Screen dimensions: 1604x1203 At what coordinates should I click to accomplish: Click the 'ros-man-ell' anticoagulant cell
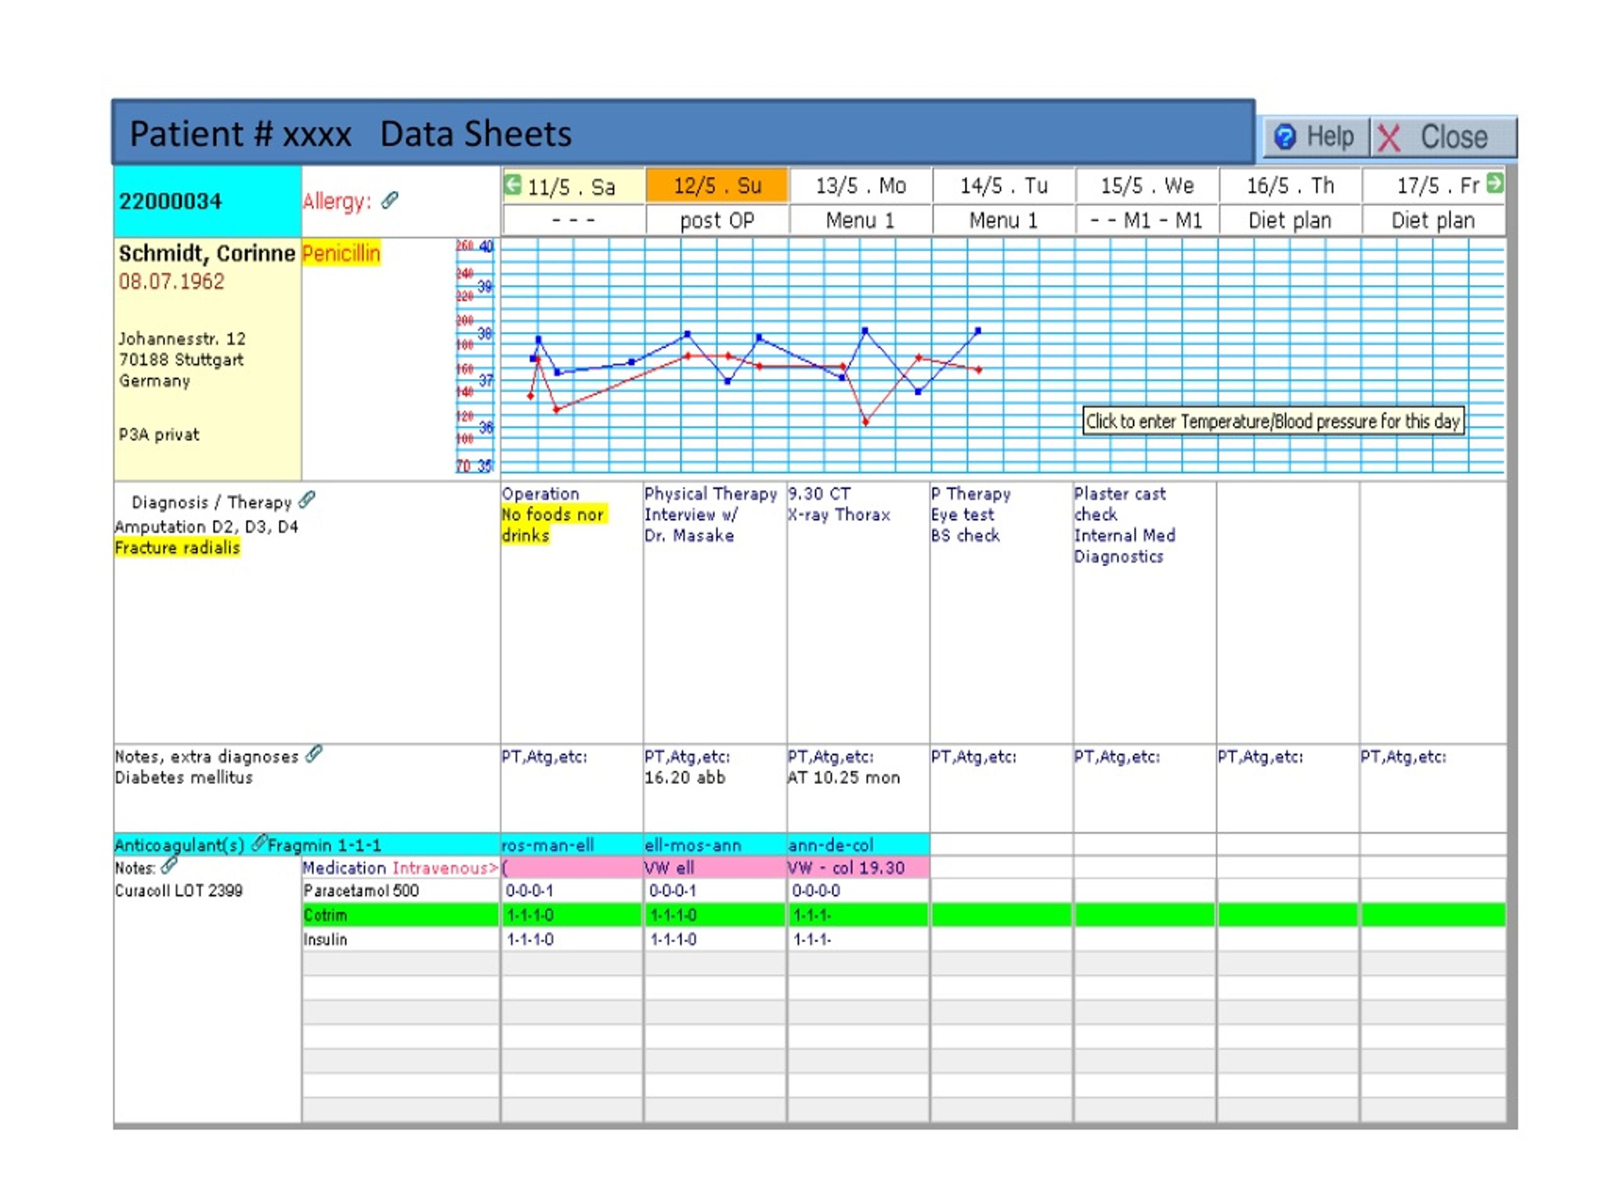(571, 845)
